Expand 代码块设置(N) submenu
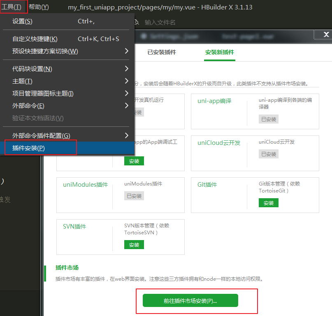The height and width of the screenshot is (316, 332). point(66,69)
